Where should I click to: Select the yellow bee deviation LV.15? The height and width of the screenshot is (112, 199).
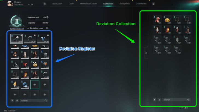pos(35,64)
